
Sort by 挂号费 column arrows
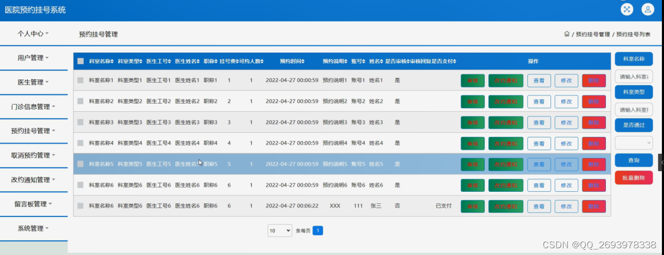pos(238,61)
